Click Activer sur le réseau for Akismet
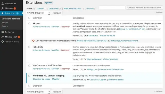This screenshot has width=165, height=94. coord(41,27)
